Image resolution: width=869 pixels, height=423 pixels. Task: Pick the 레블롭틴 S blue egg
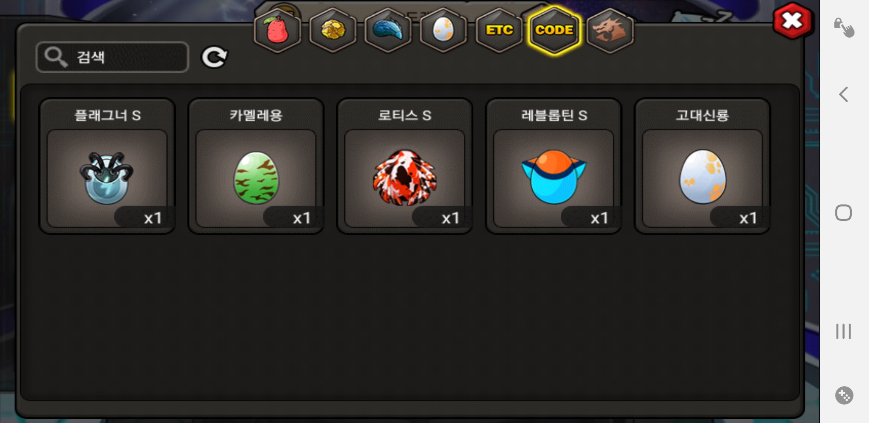553,166
